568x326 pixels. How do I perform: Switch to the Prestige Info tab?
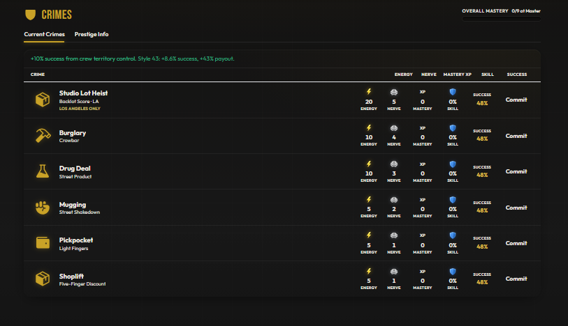pyautogui.click(x=92, y=34)
